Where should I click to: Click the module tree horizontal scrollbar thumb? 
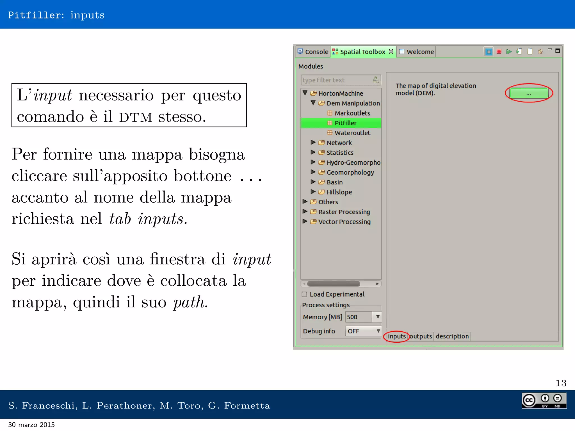click(x=334, y=284)
